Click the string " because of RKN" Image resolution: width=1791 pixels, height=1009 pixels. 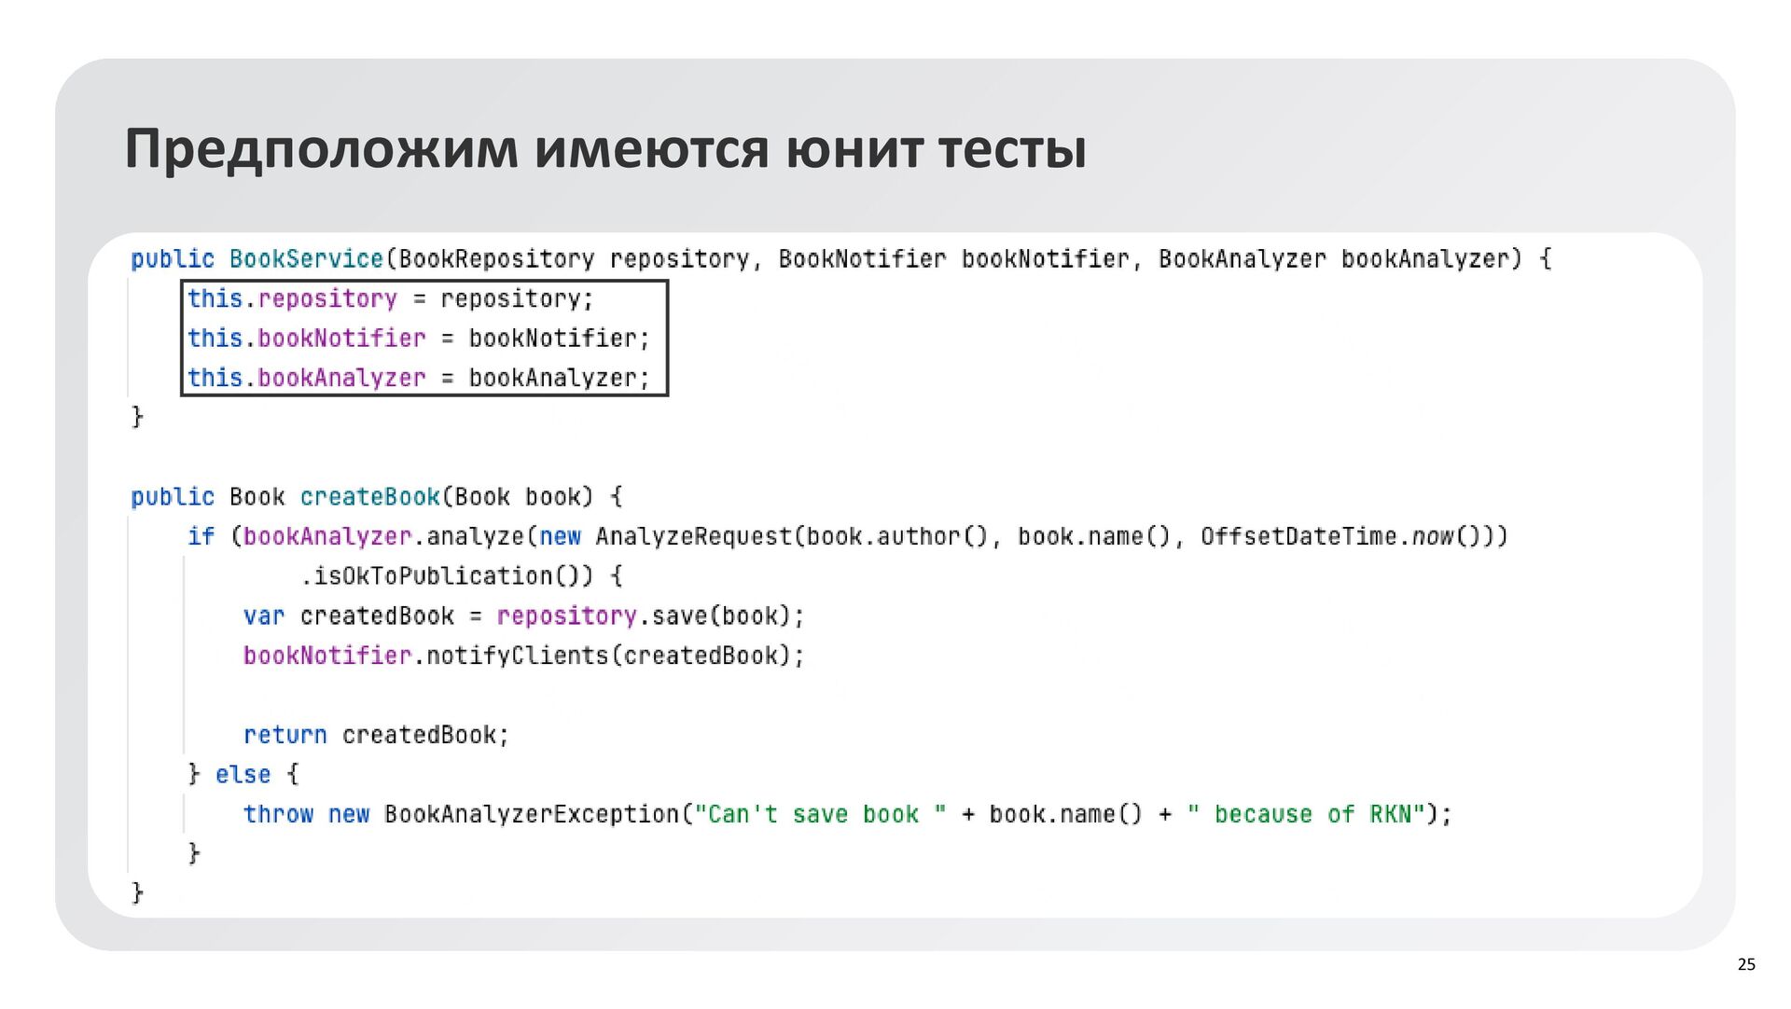pos(1306,814)
